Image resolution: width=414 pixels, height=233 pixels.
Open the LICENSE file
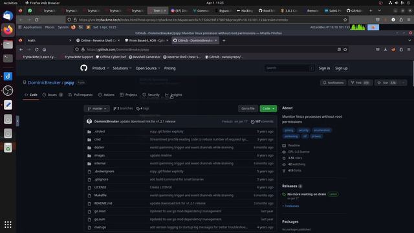pyautogui.click(x=100, y=187)
